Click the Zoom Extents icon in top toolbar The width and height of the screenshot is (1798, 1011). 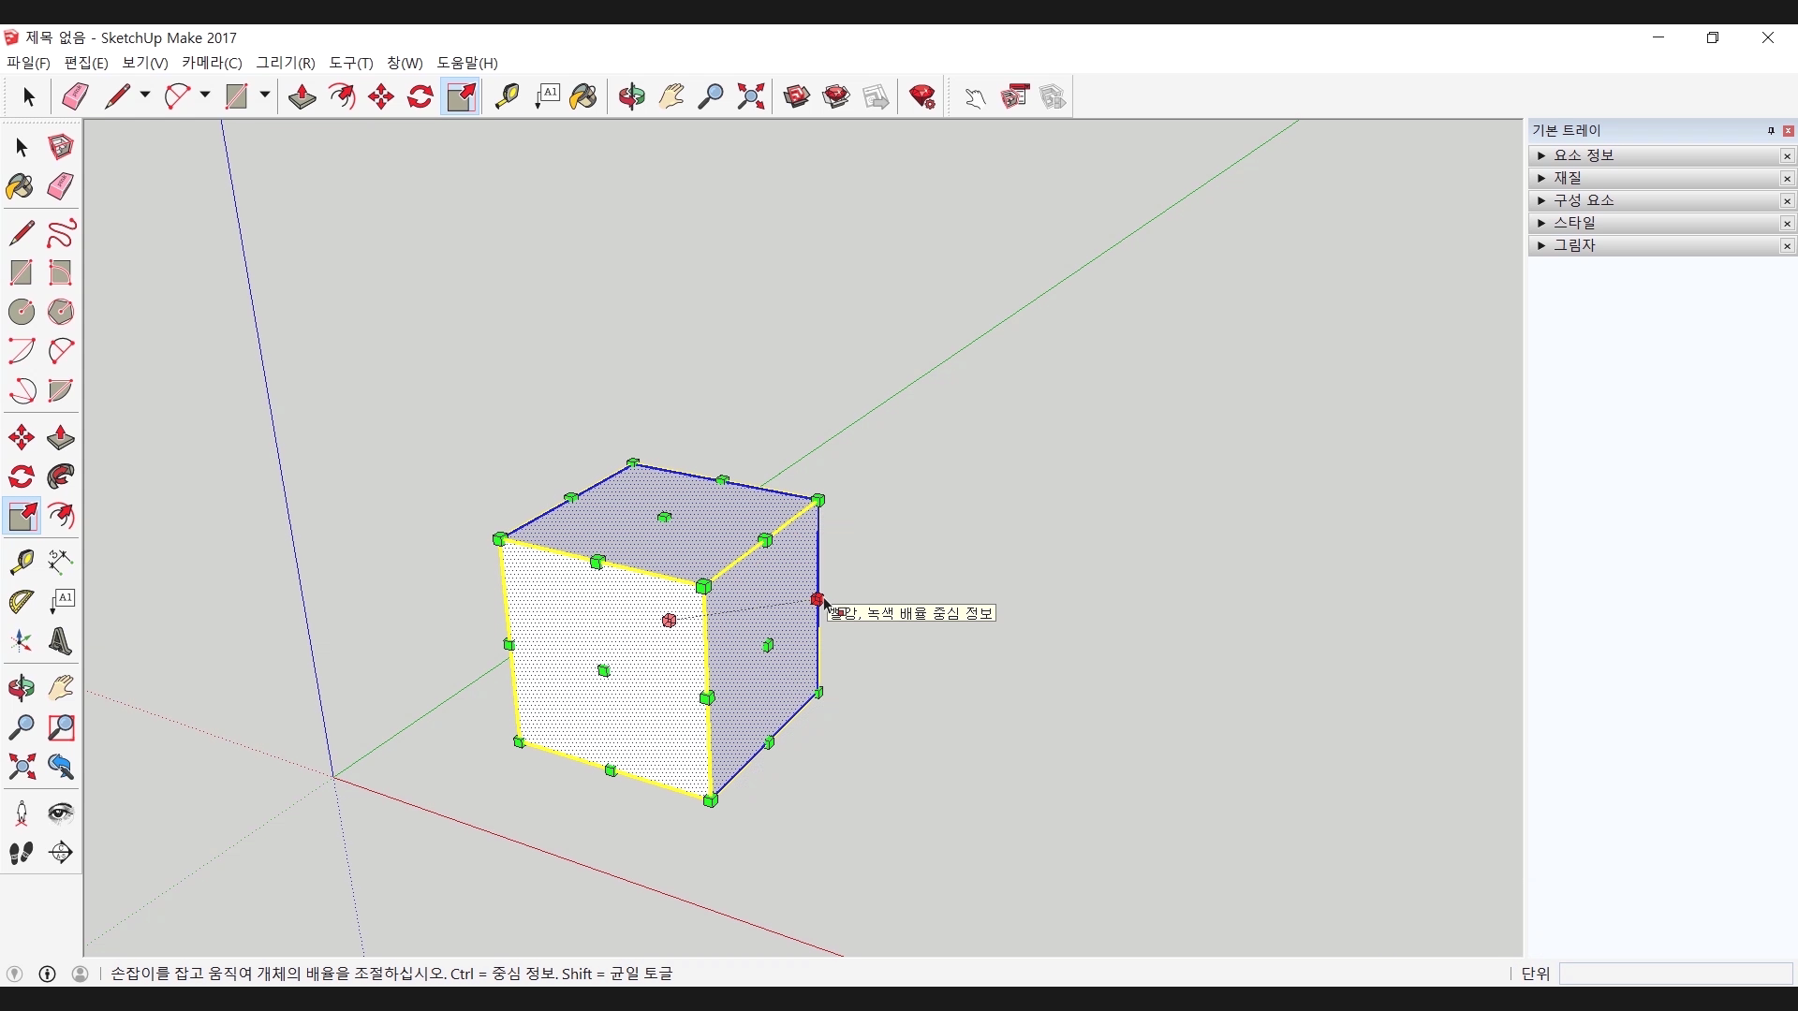pos(750,96)
